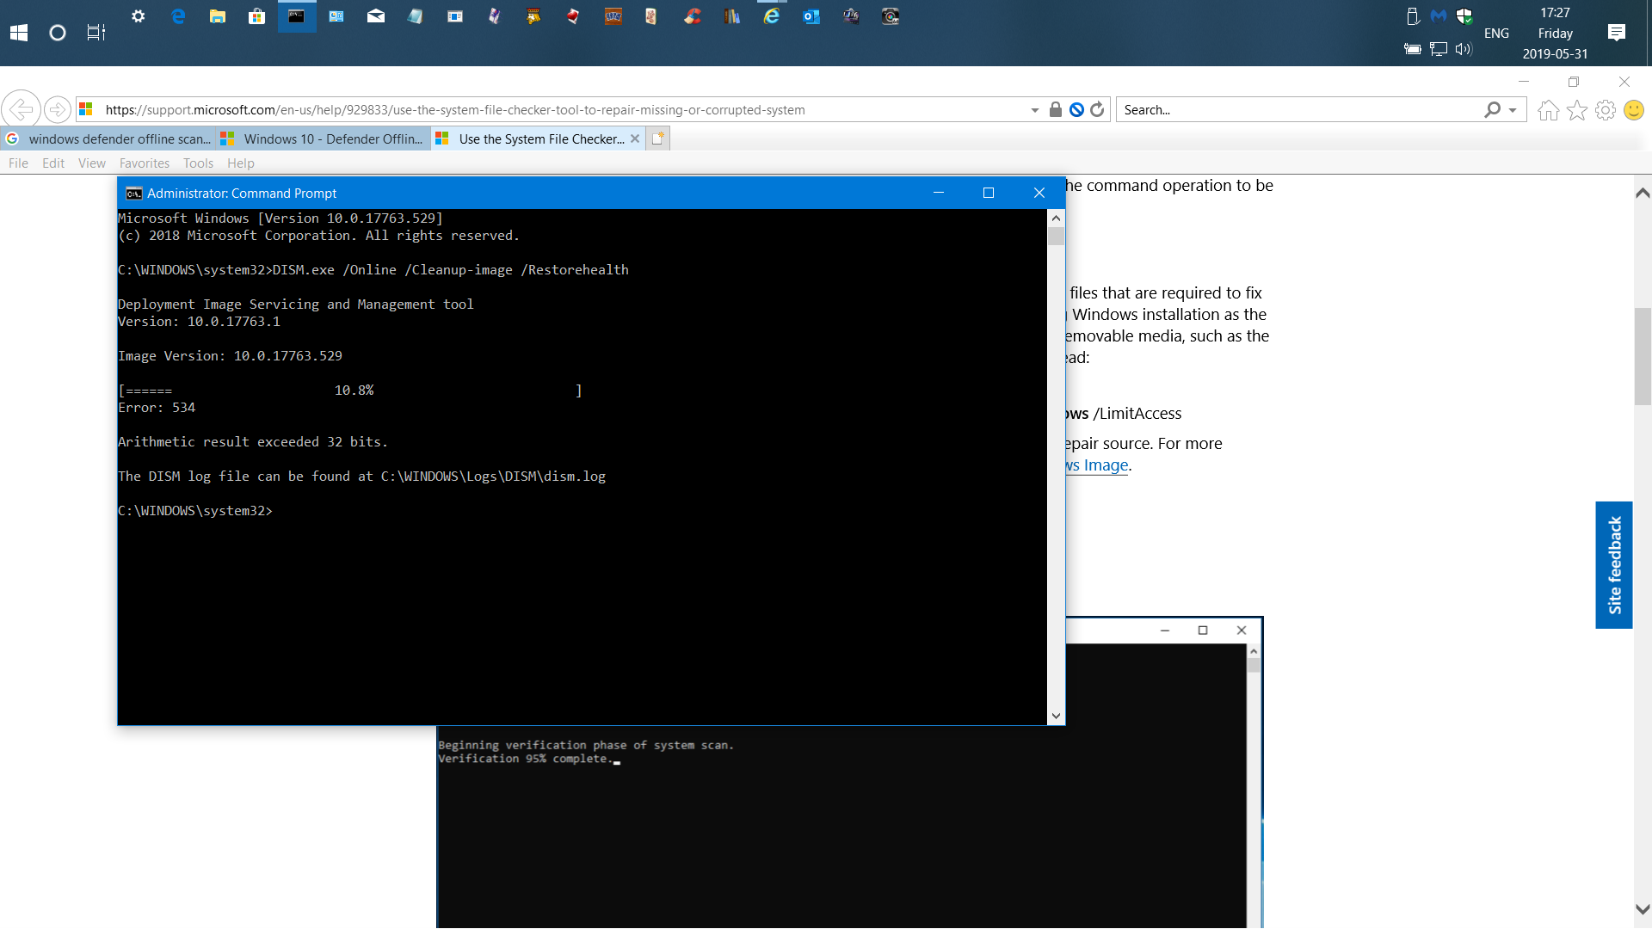
Task: Refresh the page with the reload icon
Action: [1097, 109]
